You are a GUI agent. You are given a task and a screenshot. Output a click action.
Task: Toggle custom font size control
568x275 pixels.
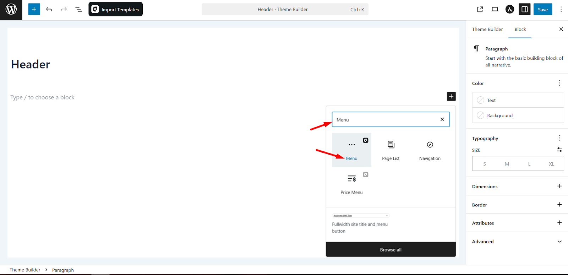click(559, 150)
